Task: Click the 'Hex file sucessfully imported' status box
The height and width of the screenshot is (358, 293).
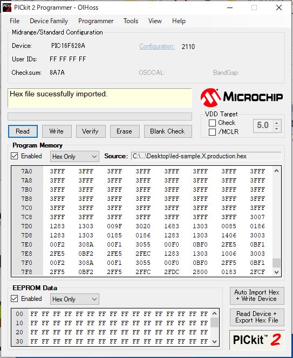Action: pyautogui.click(x=100, y=98)
